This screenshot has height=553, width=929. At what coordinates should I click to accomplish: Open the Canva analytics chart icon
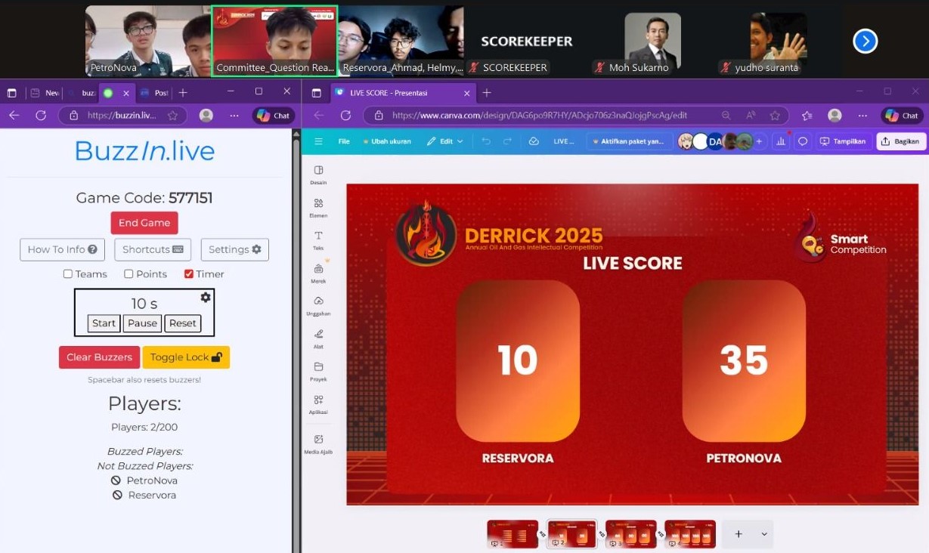[781, 141]
